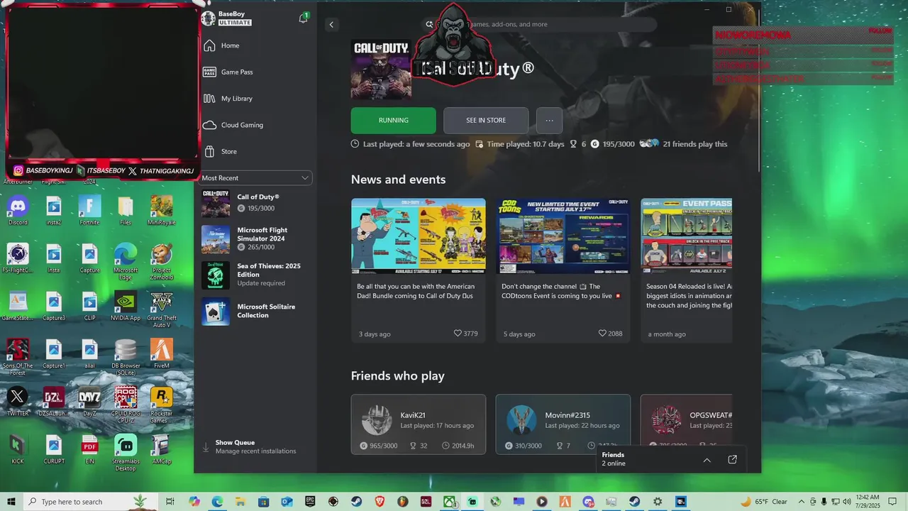The height and width of the screenshot is (511, 908).
Task: Open Rockstar Games desktop shortcut
Action: (x=161, y=405)
